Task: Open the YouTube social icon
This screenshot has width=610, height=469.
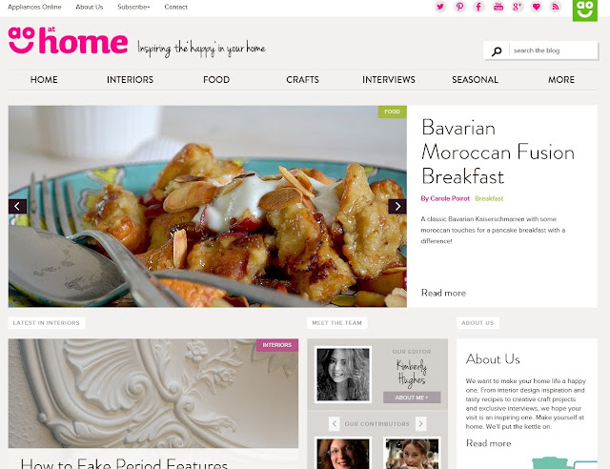Action: coord(498,7)
